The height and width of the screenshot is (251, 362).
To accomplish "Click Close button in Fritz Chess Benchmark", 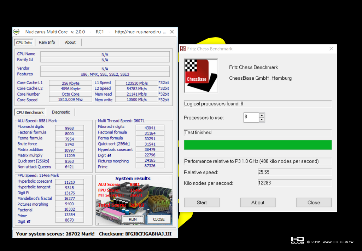I will pos(314,202).
